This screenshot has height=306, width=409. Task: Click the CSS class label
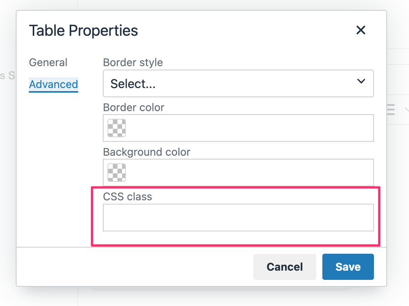(127, 197)
